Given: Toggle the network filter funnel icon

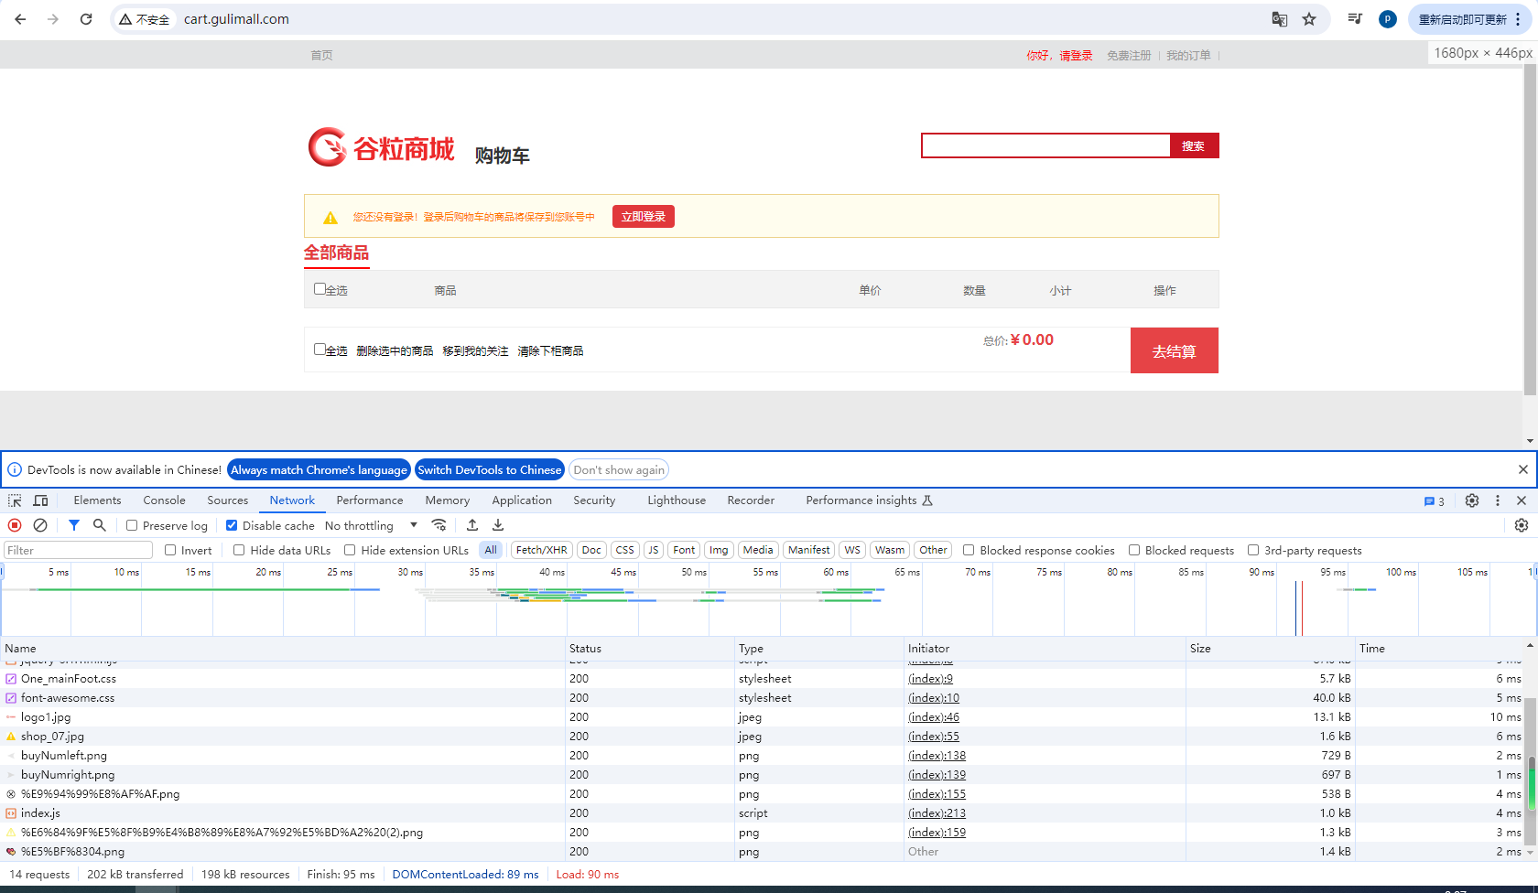Looking at the screenshot, I should tap(74, 525).
